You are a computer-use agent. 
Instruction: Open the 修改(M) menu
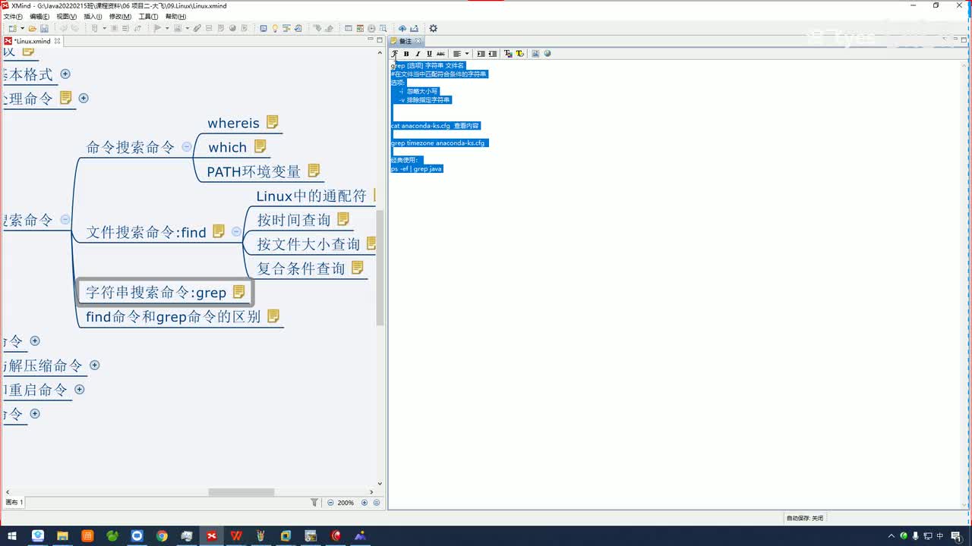tap(120, 16)
